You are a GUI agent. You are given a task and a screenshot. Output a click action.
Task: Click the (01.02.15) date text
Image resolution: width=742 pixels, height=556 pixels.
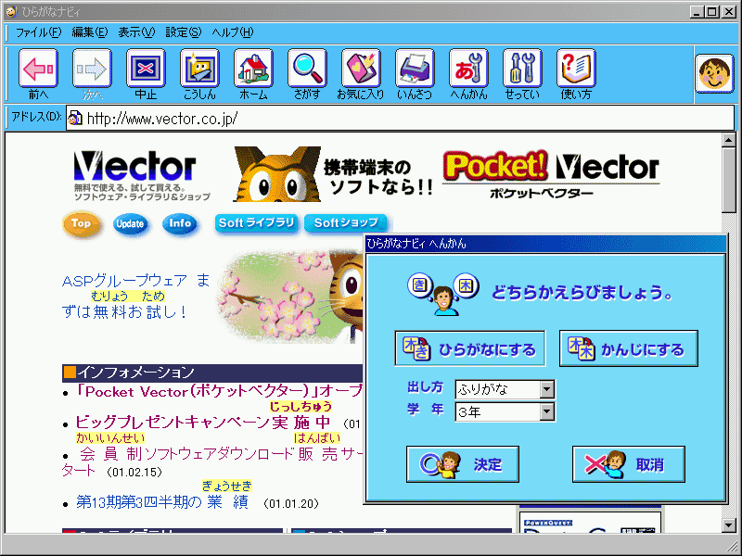click(134, 472)
